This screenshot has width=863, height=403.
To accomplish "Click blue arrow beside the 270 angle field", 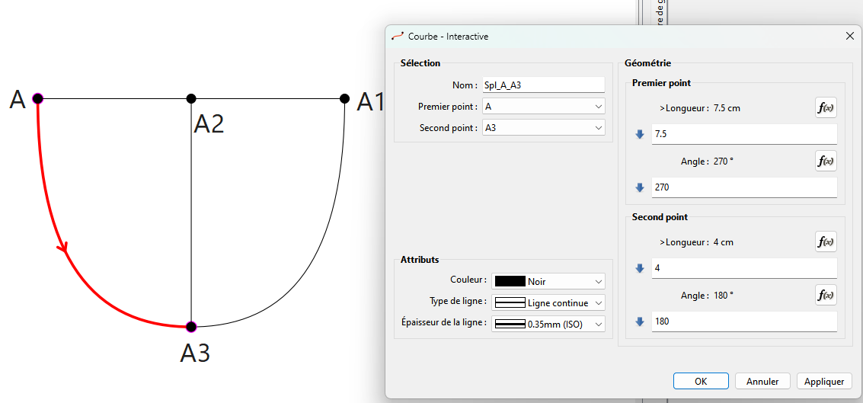I will 640,187.
